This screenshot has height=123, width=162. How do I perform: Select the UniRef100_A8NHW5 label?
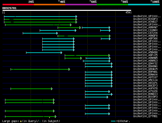click(145, 58)
